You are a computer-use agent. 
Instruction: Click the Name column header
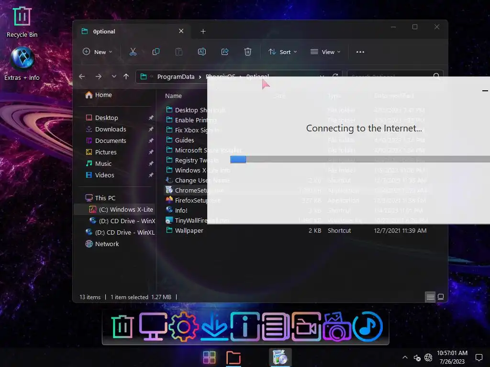[173, 96]
